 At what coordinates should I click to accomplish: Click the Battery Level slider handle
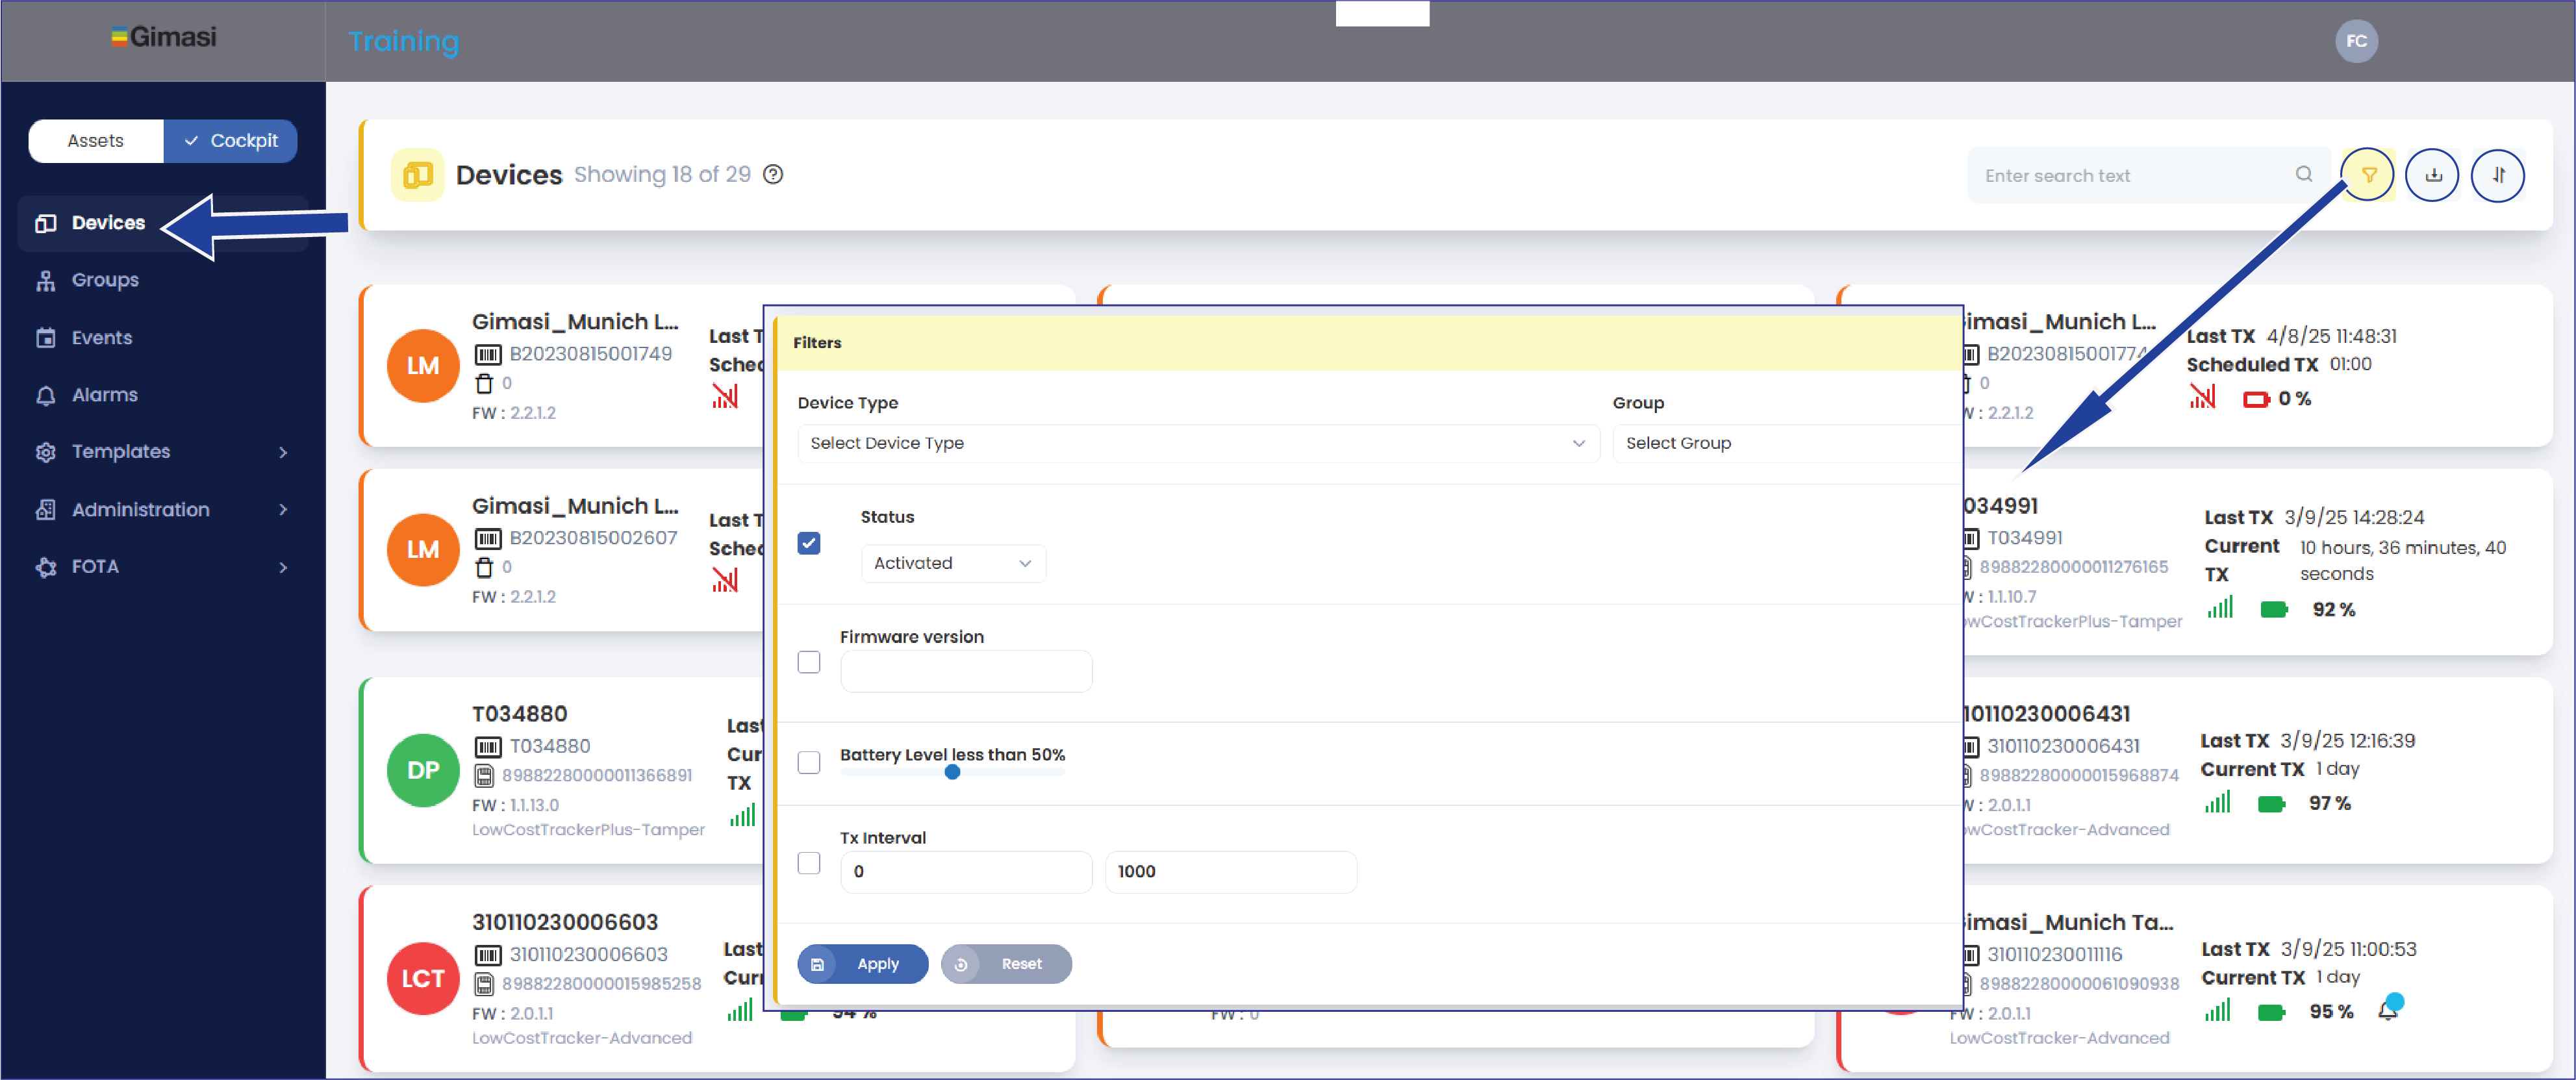(x=952, y=772)
